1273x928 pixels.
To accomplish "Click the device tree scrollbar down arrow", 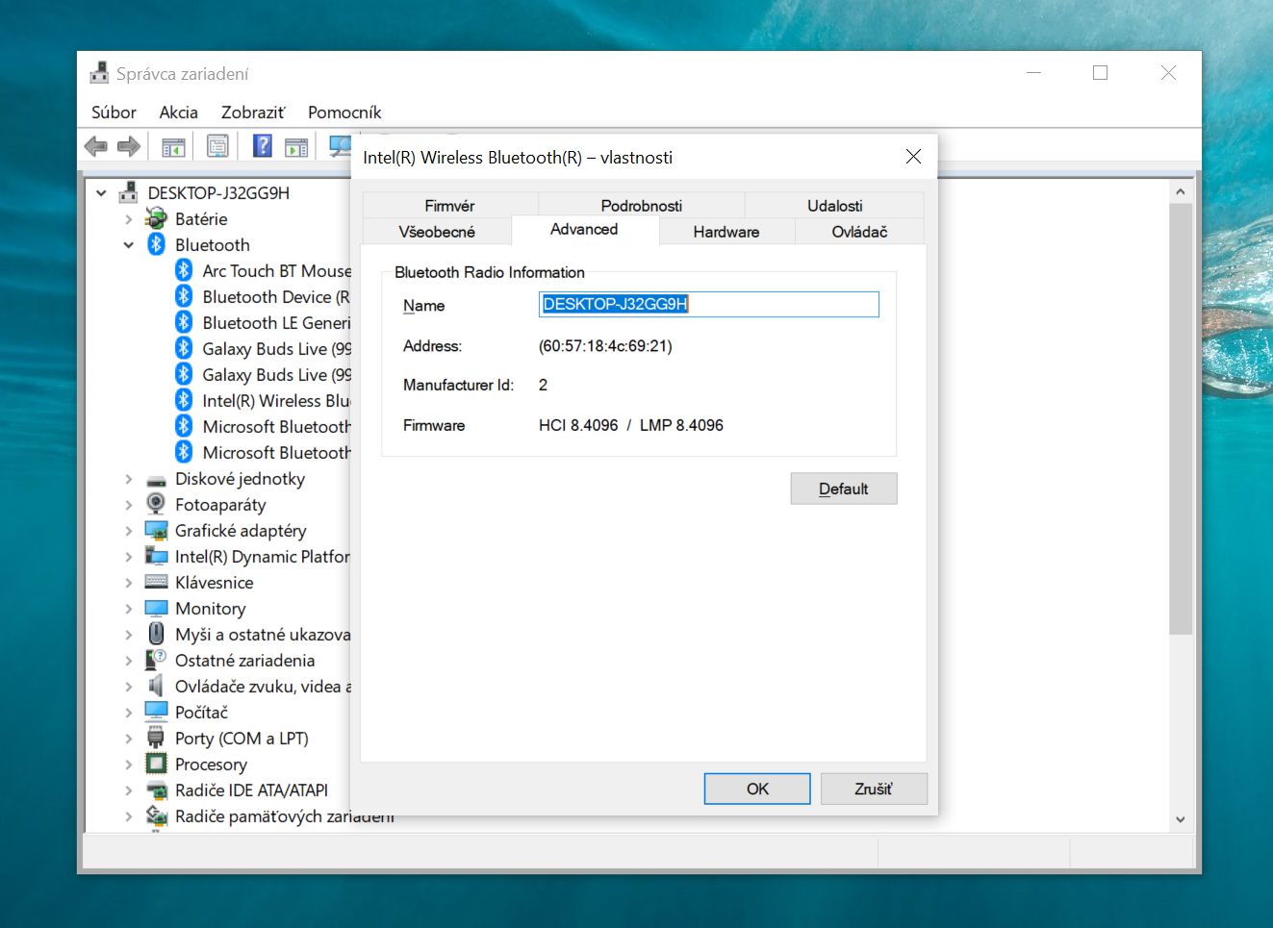I will pos(1181,820).
